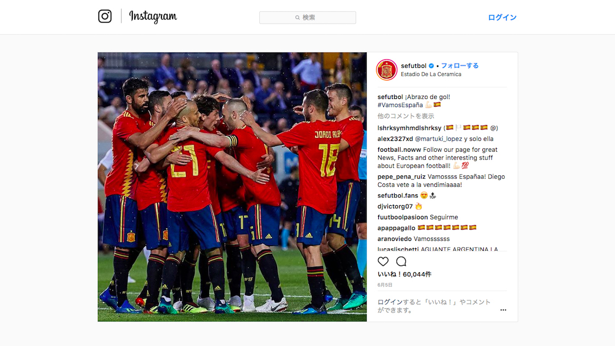The height and width of the screenshot is (346, 615).
Task: Open the three-dot more options menu
Action: tap(503, 310)
